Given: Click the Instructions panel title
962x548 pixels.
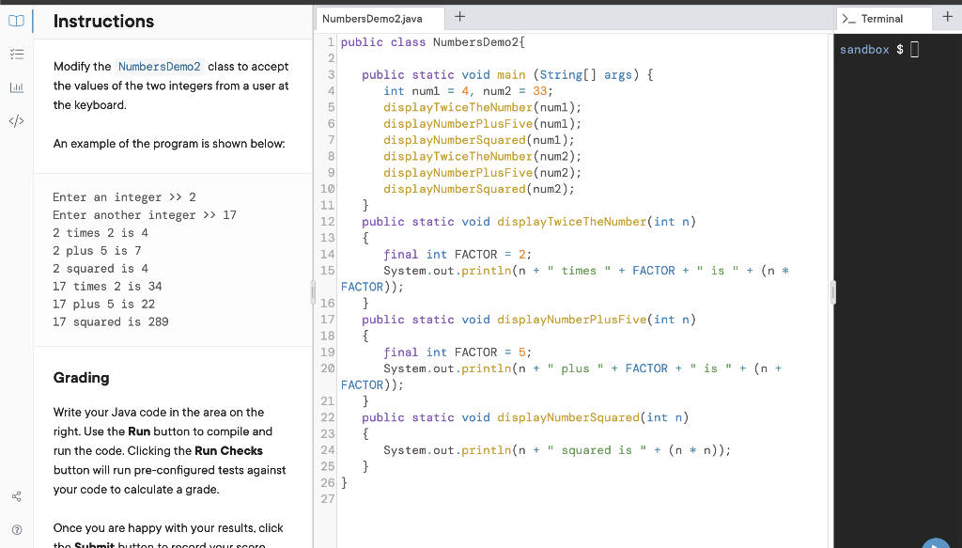Looking at the screenshot, I should [103, 21].
